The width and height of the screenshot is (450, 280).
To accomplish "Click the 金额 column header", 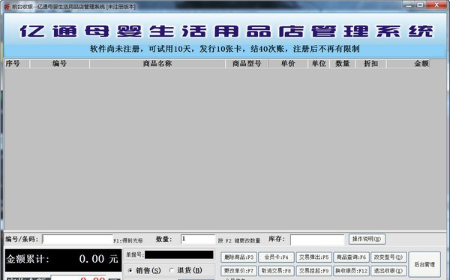I will point(408,64).
